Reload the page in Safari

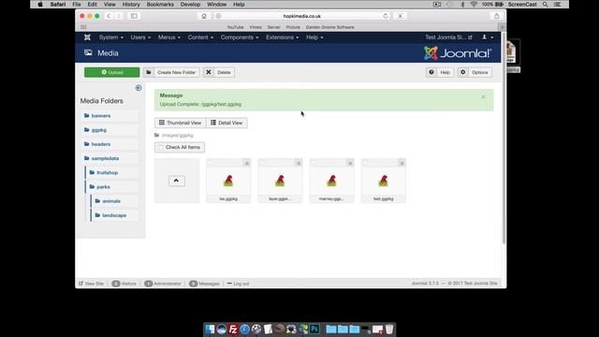point(386,16)
